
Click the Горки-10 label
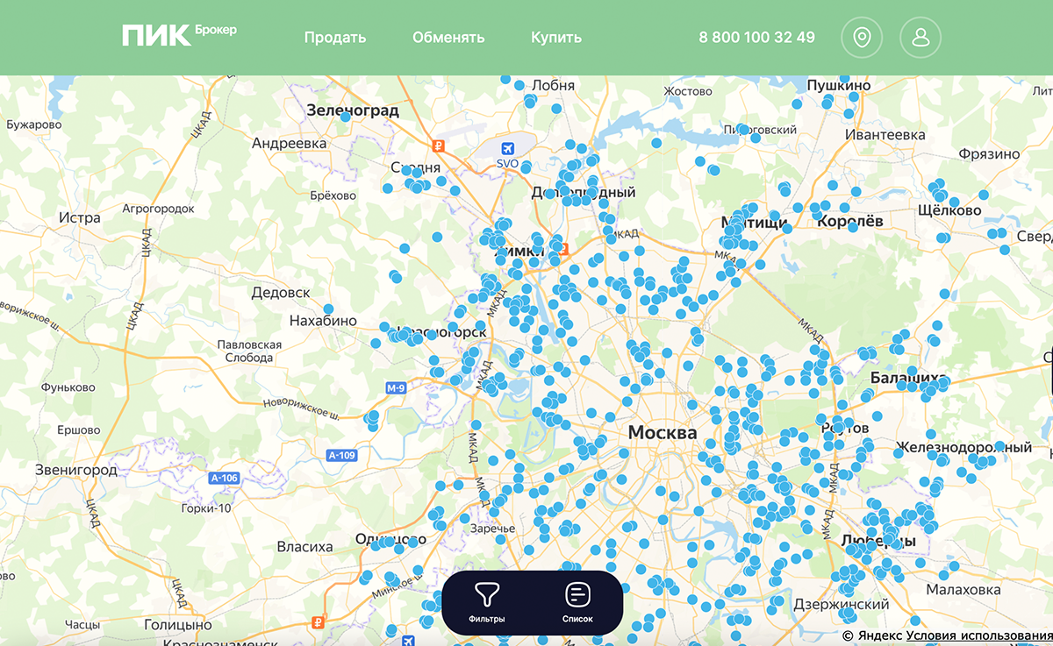[x=205, y=508]
